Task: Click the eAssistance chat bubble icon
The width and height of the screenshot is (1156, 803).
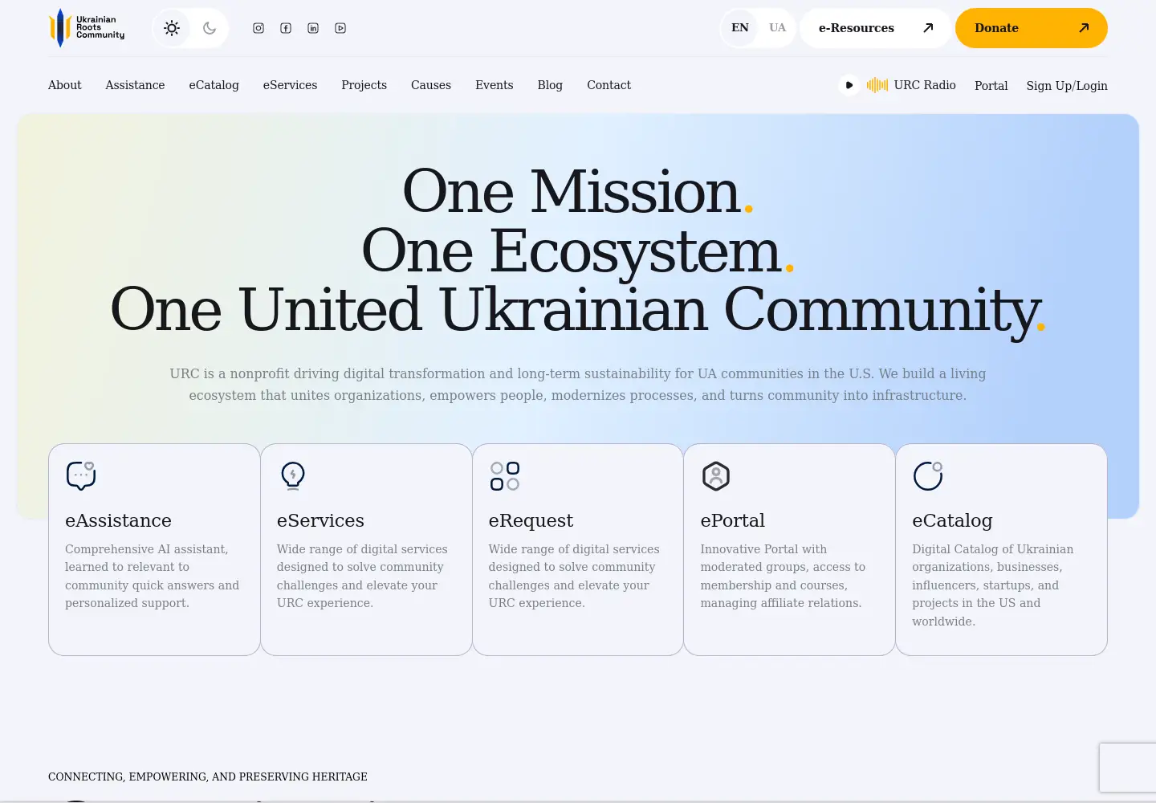Action: pos(81,475)
